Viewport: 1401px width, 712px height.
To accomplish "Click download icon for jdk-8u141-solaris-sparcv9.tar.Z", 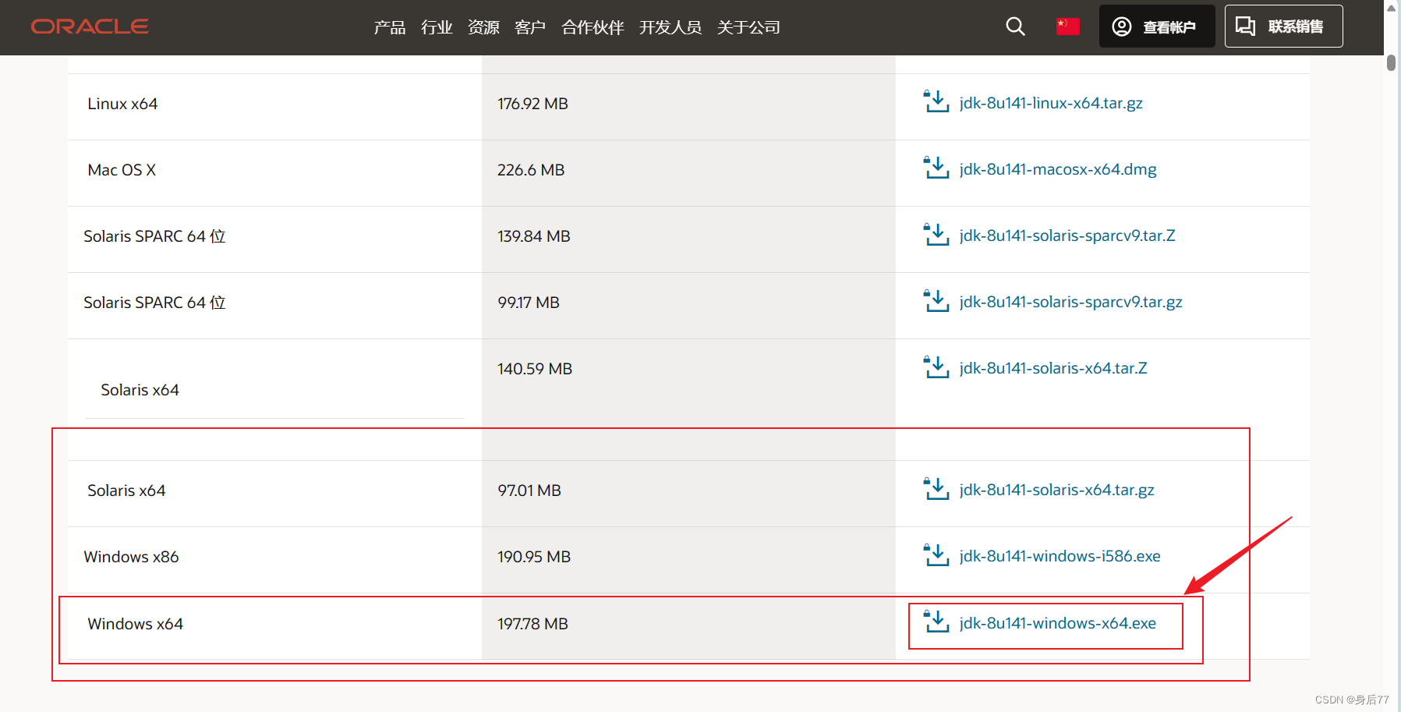I will (936, 234).
